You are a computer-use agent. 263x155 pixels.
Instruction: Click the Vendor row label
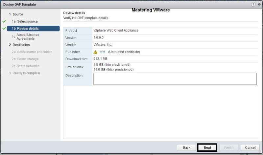(x=70, y=45)
